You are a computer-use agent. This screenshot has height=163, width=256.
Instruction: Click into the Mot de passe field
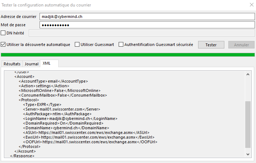(x=147, y=25)
